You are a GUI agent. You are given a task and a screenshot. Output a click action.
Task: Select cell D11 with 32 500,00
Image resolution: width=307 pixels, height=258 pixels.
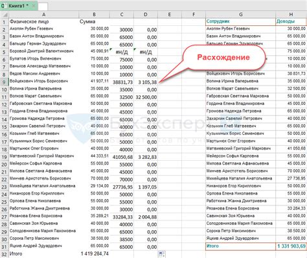(x=146, y=97)
